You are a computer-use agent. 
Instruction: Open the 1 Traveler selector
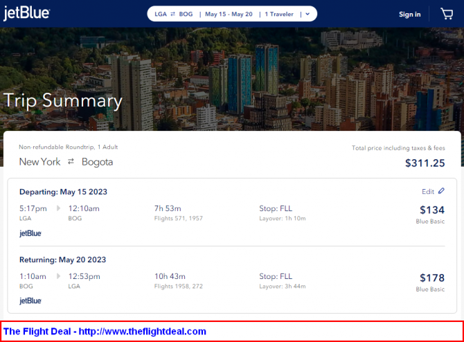[279, 14]
